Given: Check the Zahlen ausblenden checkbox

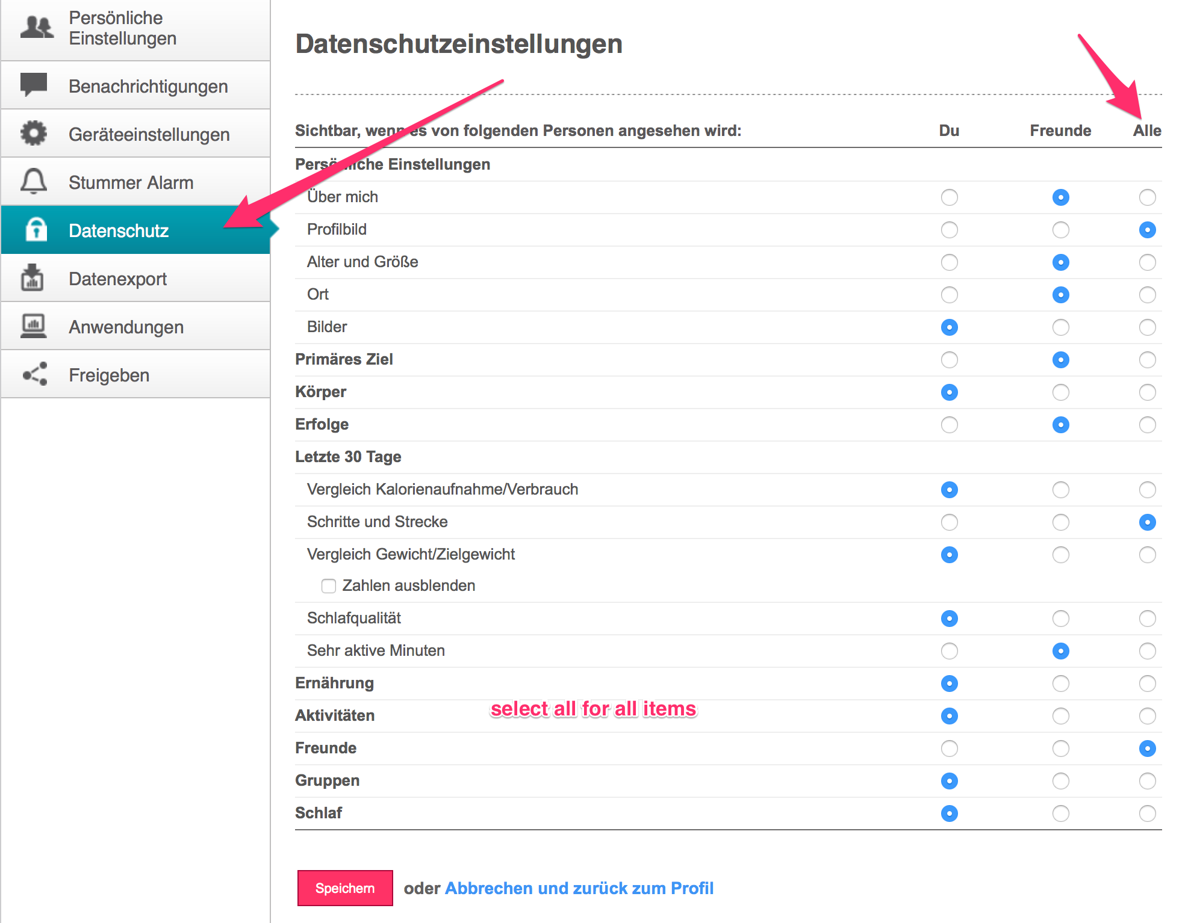Looking at the screenshot, I should (x=329, y=585).
